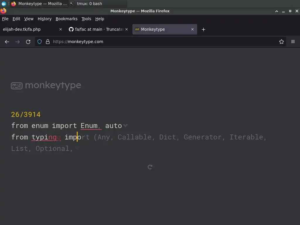Viewport: 300px width, 225px height.
Task: Bookmark this page with the star icon
Action: point(281,42)
